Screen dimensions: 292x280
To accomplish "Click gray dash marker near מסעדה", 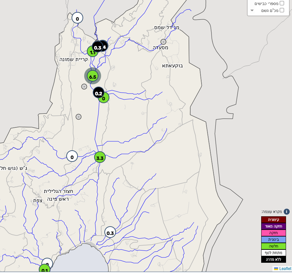I will tap(163, 42).
